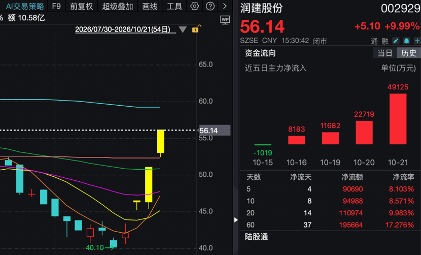
Task: Switch to 历史 tab
Action: coord(409,53)
